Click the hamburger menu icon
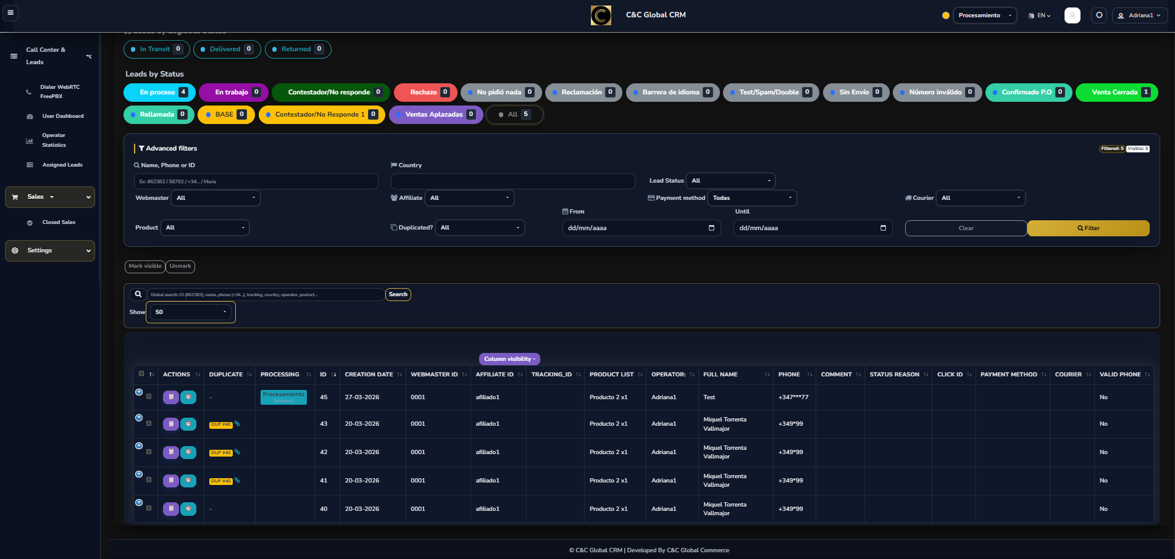 tap(10, 13)
